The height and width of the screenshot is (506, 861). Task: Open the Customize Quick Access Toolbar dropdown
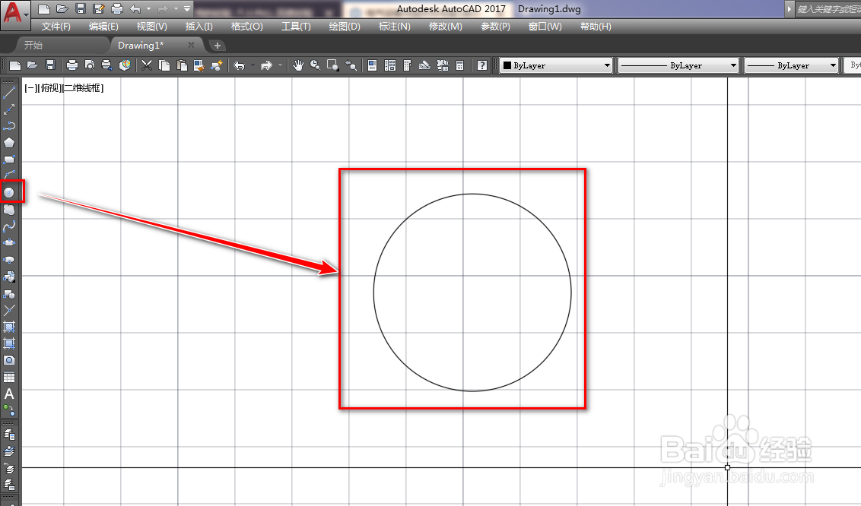pos(186,9)
